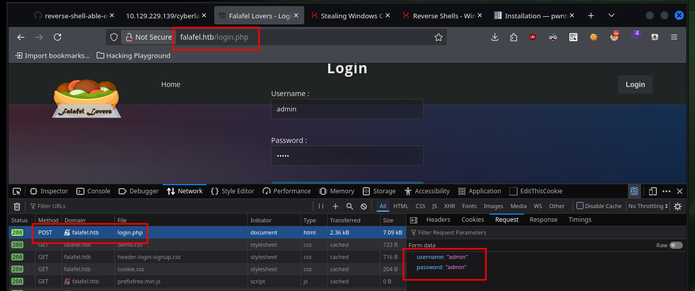Open the Firefox downloads icon

tap(495, 37)
